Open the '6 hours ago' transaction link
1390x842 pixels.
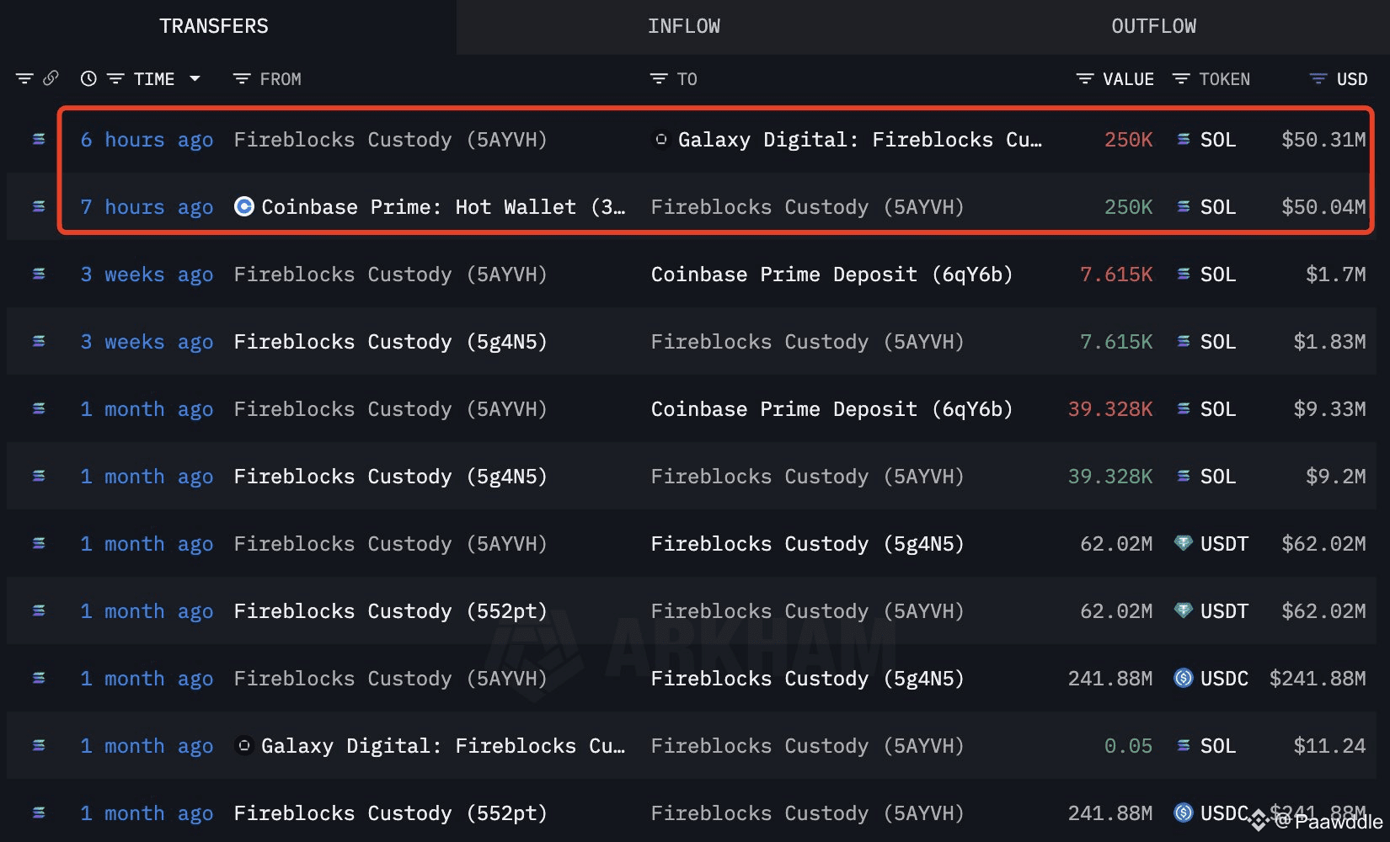coord(147,140)
